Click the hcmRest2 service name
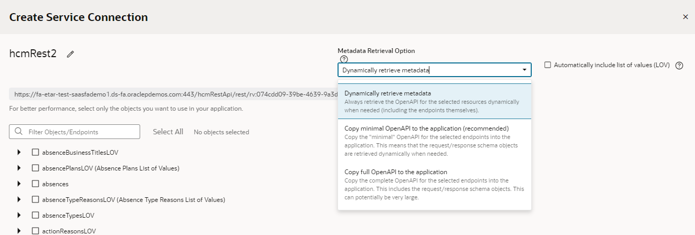 (33, 54)
